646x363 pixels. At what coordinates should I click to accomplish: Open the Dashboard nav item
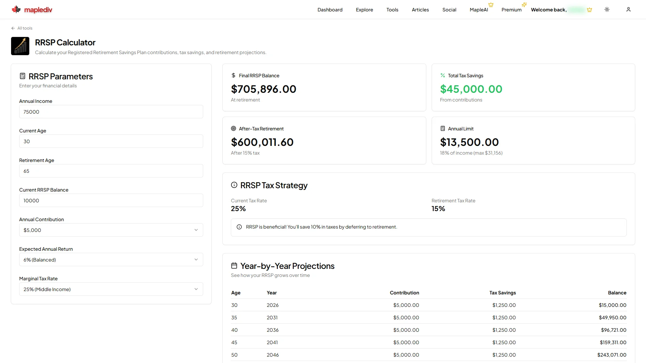pyautogui.click(x=330, y=10)
